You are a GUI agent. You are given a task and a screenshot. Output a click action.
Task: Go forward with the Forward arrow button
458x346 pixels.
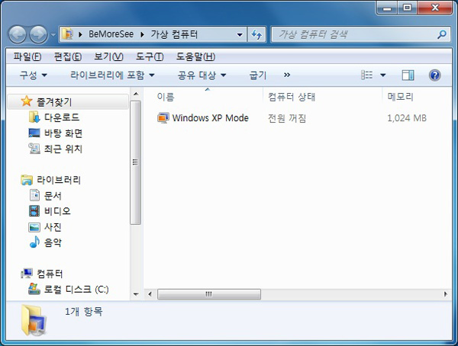(38, 35)
